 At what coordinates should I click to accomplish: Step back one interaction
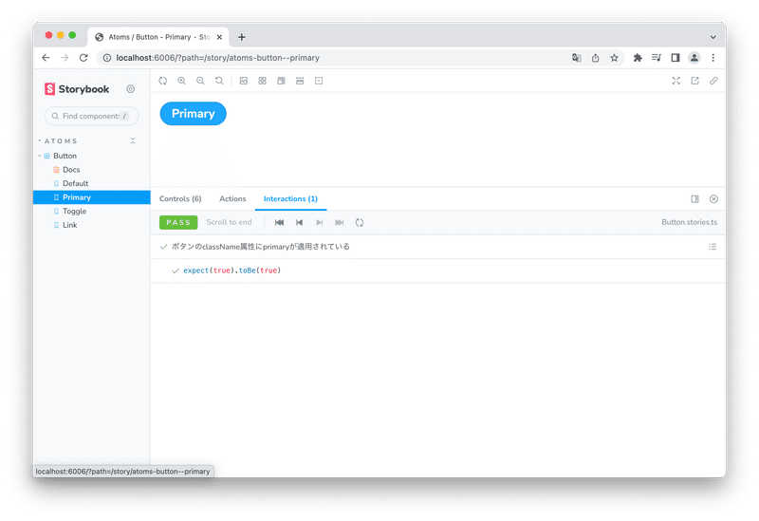299,223
